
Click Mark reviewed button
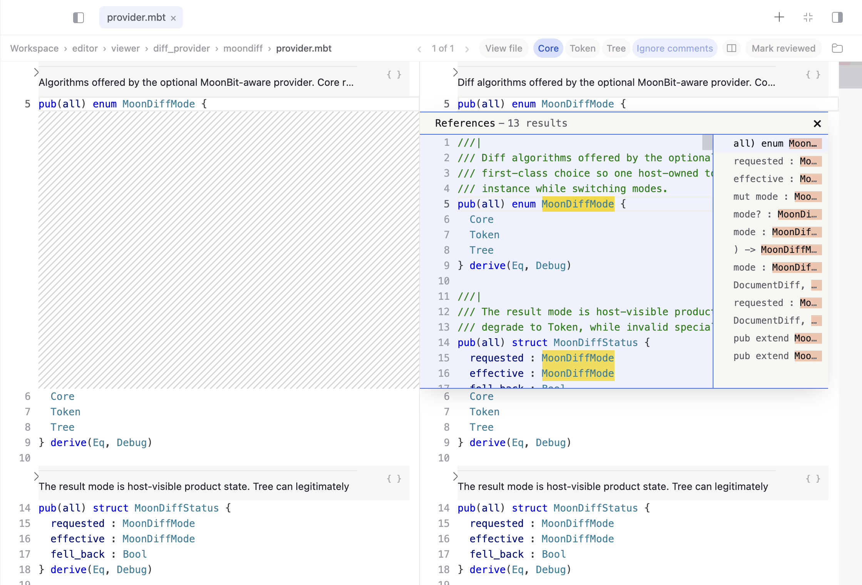[783, 48]
